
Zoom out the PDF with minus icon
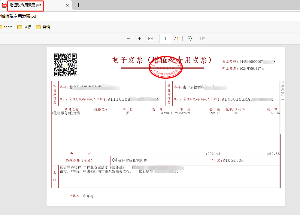click(x=129, y=38)
